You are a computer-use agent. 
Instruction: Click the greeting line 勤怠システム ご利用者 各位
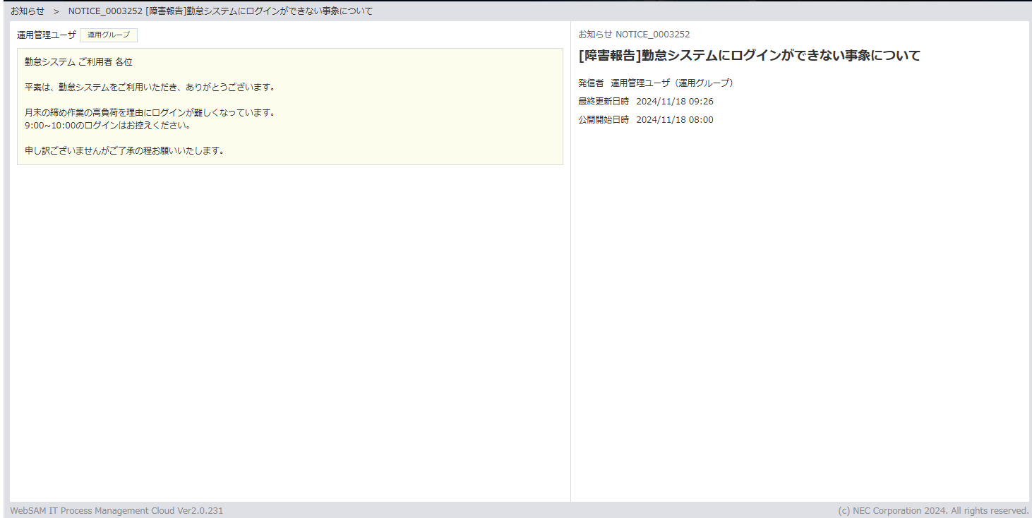pyautogui.click(x=78, y=62)
